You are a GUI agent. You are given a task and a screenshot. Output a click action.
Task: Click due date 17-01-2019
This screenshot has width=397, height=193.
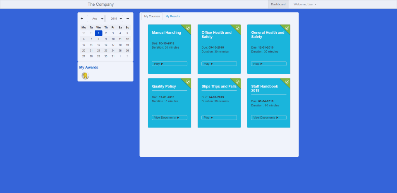167,97
